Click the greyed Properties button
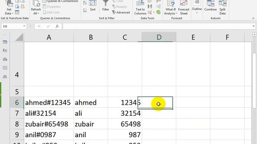257x144 pixels. click(x=52, y=7)
